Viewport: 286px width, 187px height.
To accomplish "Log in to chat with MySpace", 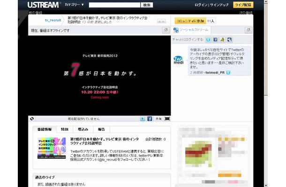I will pos(229,39).
